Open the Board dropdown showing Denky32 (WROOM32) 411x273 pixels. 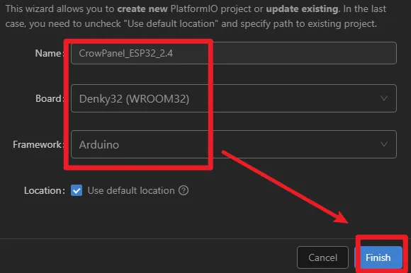234,98
